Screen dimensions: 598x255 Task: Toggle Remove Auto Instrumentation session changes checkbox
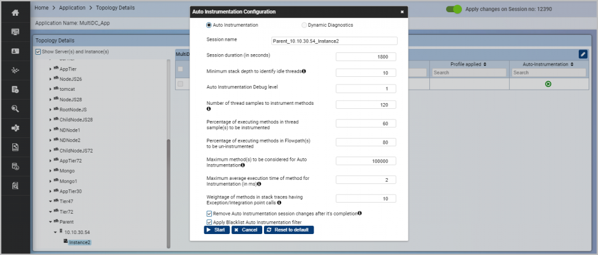coord(209,214)
